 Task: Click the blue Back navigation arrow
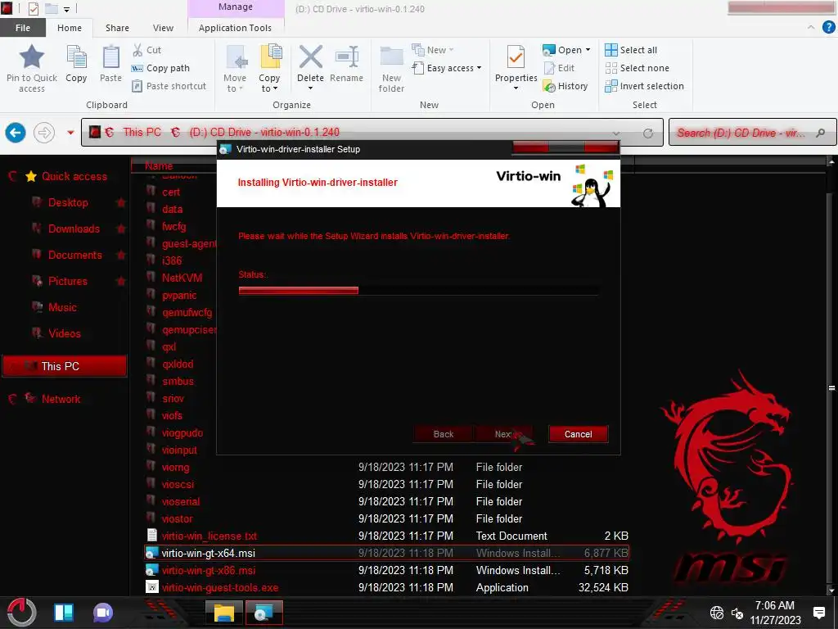[x=16, y=132]
